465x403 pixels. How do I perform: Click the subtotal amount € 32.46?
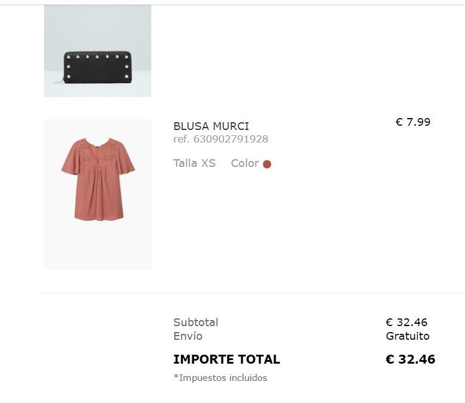click(x=407, y=323)
